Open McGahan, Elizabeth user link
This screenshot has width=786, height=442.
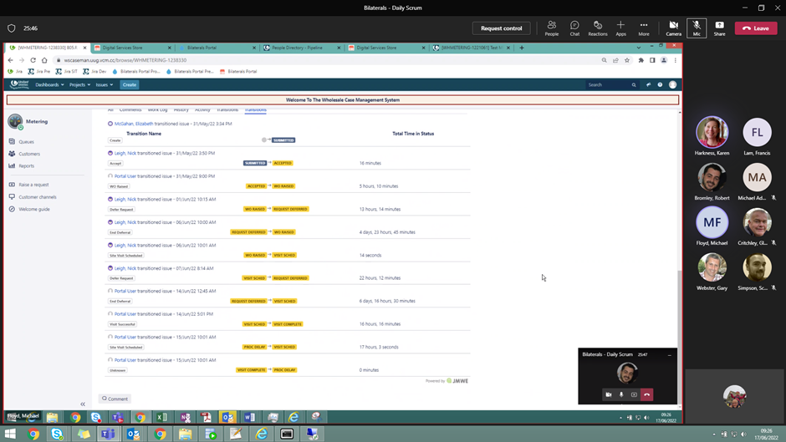coord(133,124)
